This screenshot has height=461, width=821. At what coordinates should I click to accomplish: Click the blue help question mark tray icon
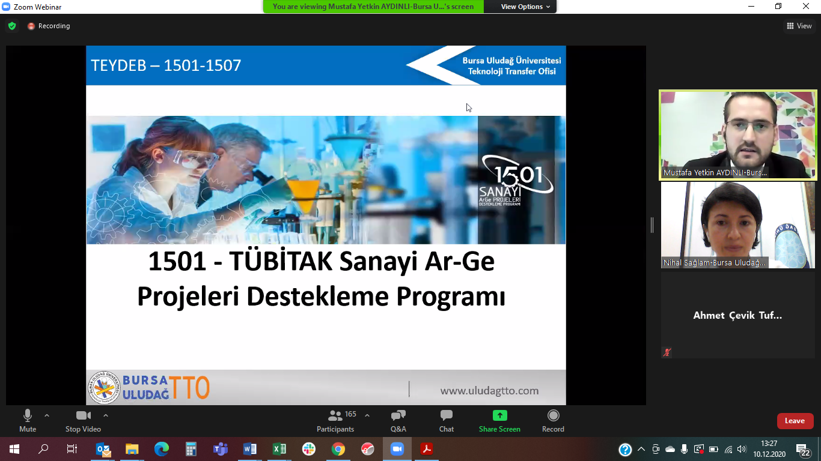point(625,450)
